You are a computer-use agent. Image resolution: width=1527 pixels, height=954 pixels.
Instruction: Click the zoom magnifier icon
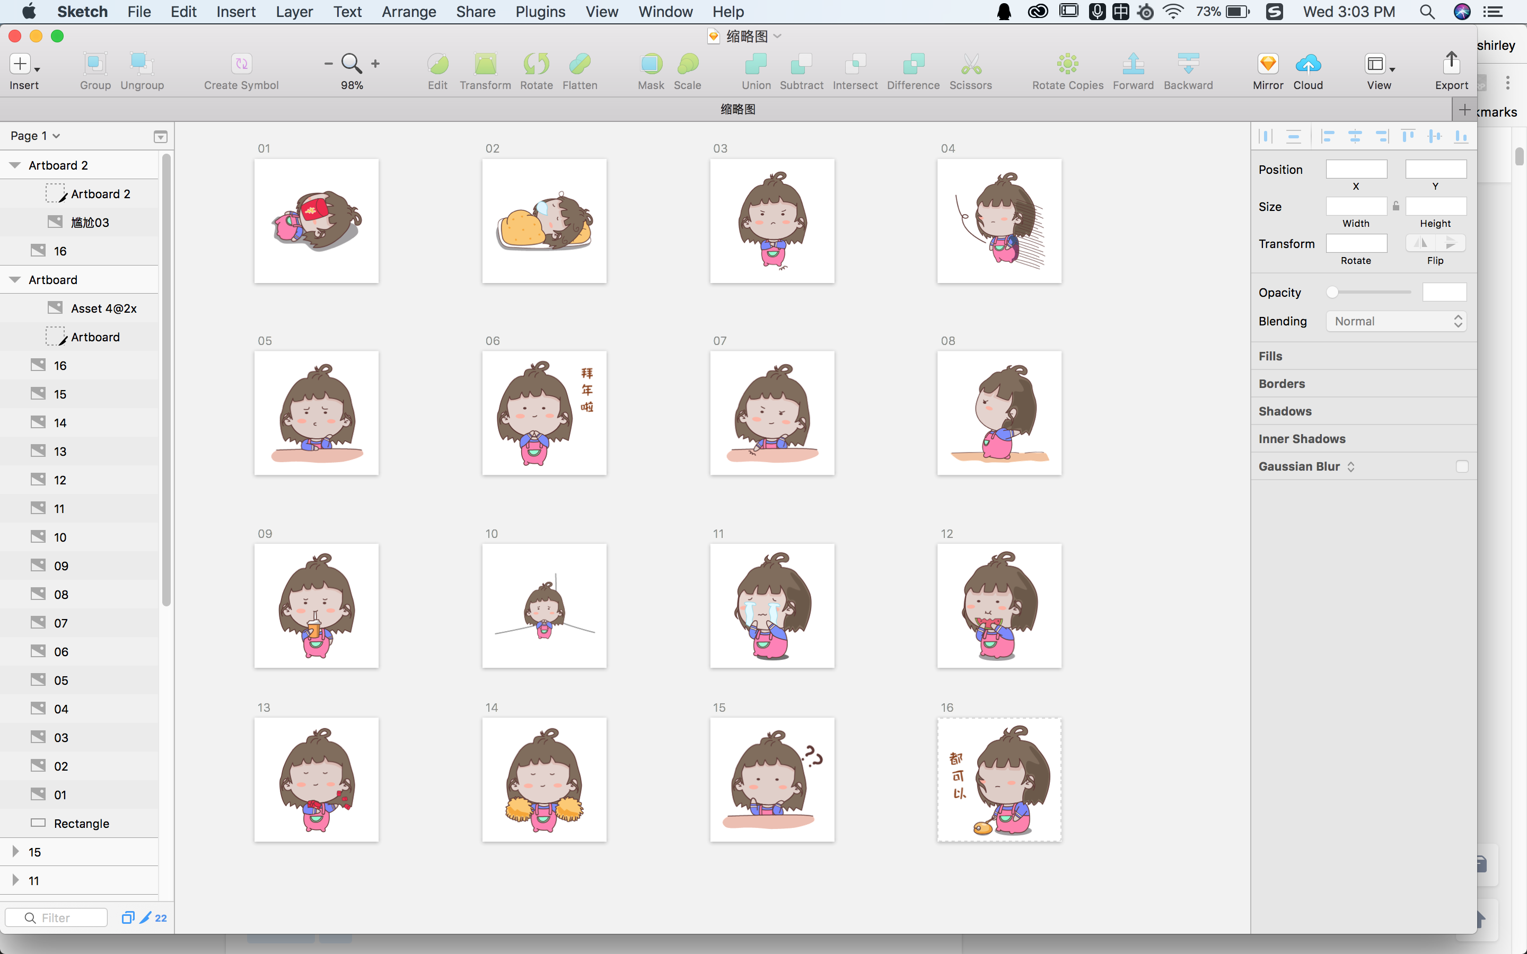coord(352,63)
